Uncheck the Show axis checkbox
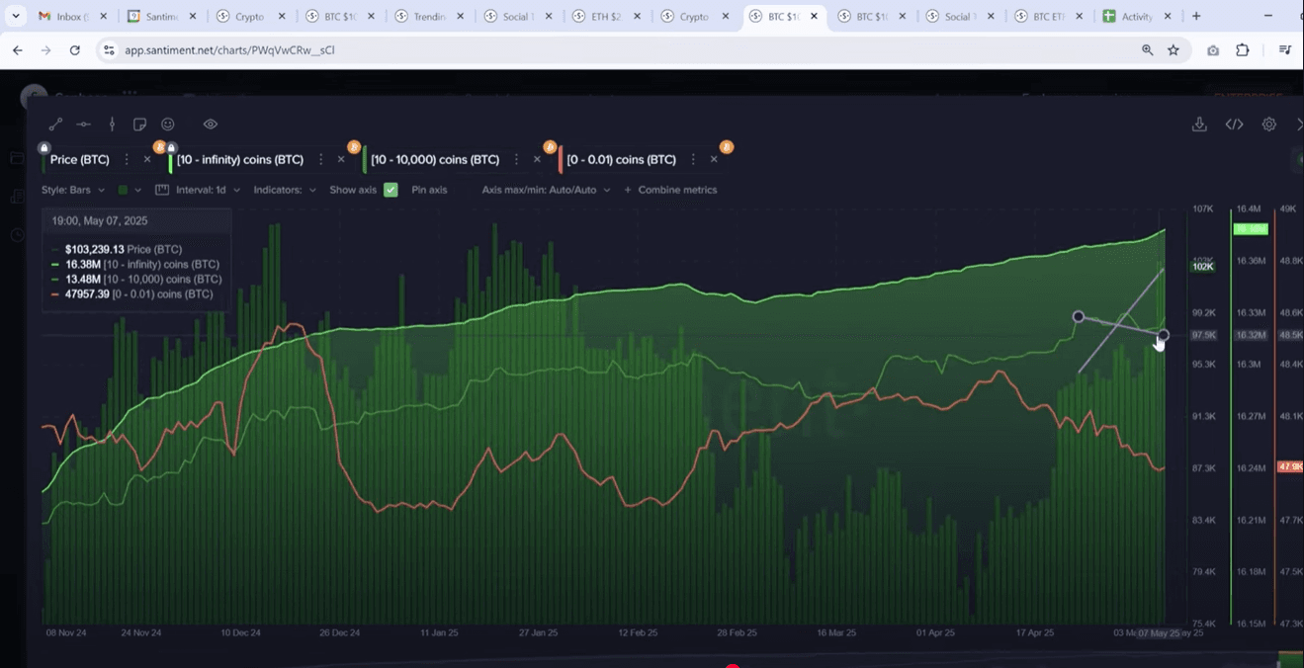This screenshot has width=1304, height=668. click(391, 190)
